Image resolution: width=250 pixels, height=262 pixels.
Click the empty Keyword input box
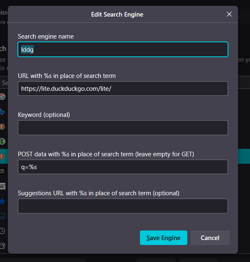(123, 128)
